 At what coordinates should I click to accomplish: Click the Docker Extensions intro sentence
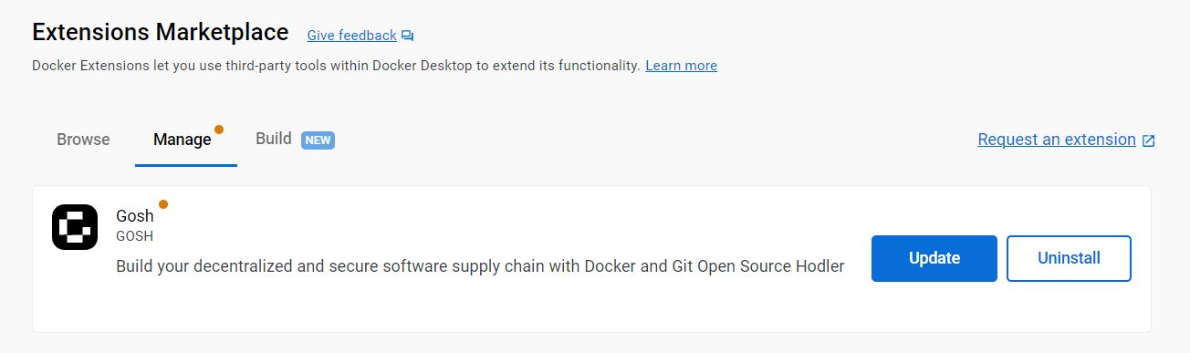[336, 66]
